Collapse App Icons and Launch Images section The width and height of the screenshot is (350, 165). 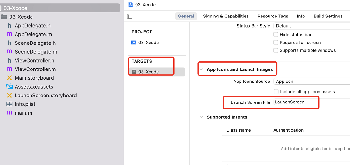click(201, 69)
